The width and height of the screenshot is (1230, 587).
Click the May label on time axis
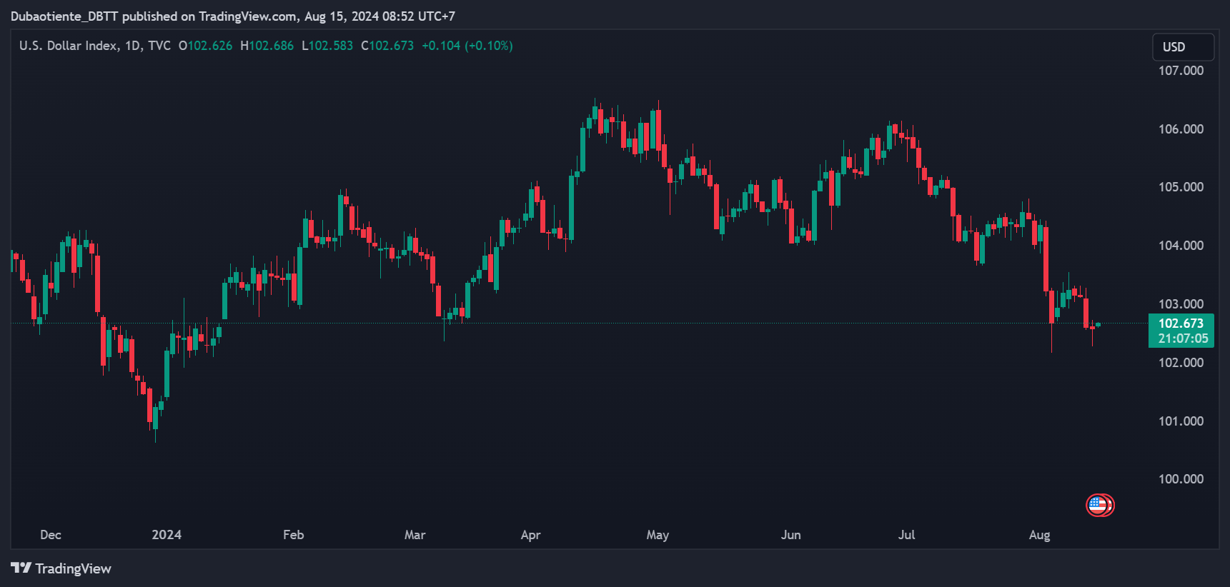point(658,535)
